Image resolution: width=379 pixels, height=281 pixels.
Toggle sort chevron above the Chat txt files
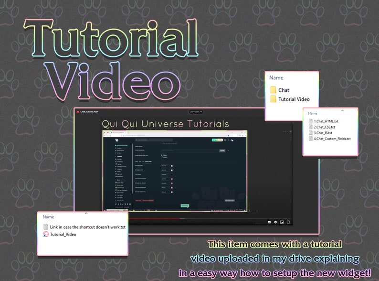point(342,110)
